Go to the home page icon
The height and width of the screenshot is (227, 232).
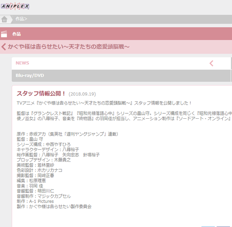[x=4, y=19]
